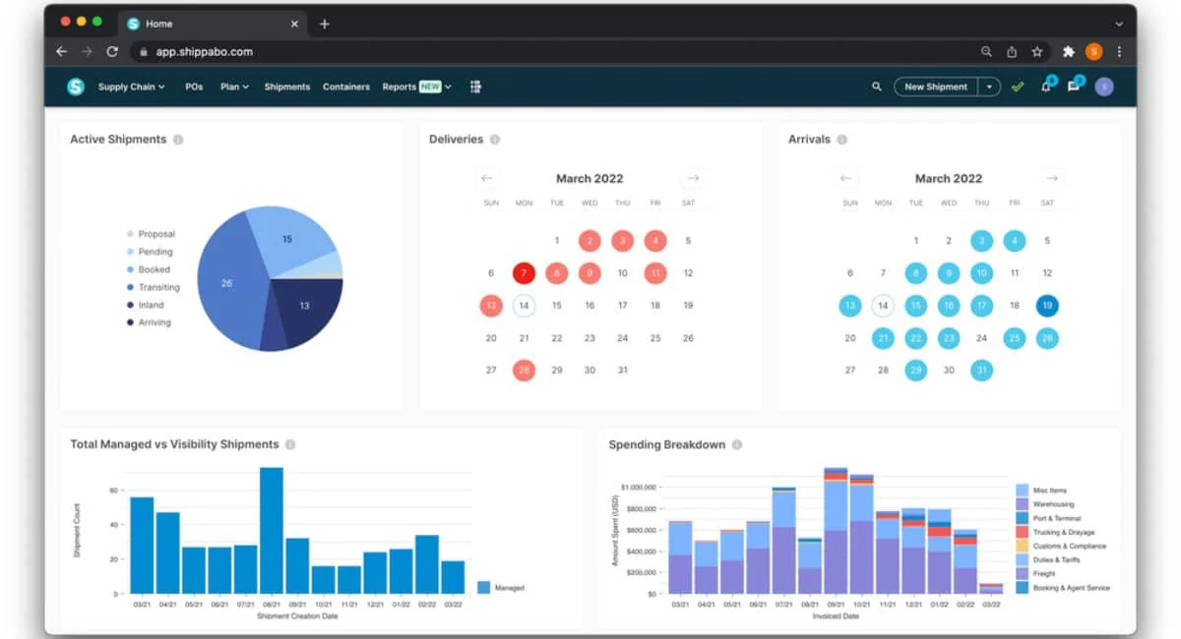Click the green checkmark status icon
The width and height of the screenshot is (1181, 639).
(1018, 87)
